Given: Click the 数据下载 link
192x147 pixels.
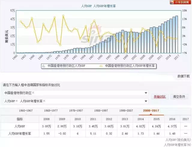Looking at the screenshot, I should [x=184, y=76].
